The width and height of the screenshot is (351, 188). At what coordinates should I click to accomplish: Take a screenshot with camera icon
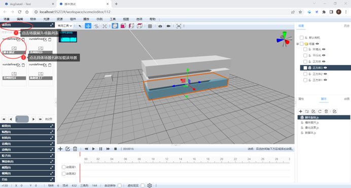[160, 26]
